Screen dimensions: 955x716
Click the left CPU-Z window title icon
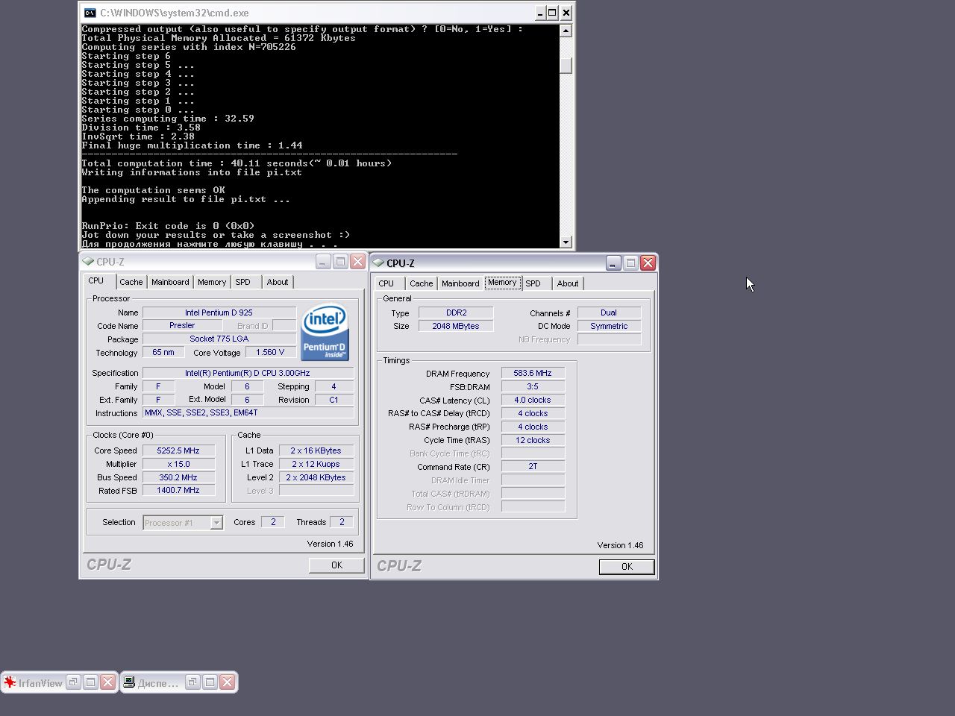click(88, 262)
